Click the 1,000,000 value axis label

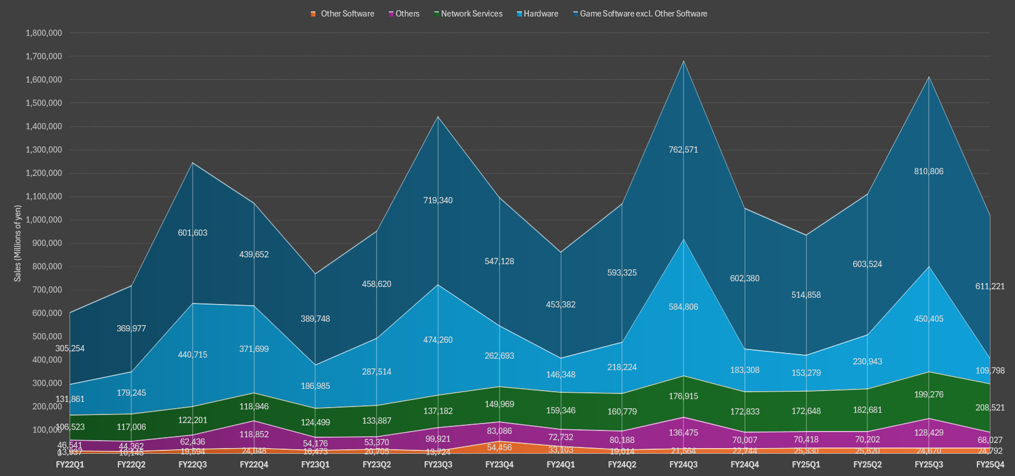point(44,220)
